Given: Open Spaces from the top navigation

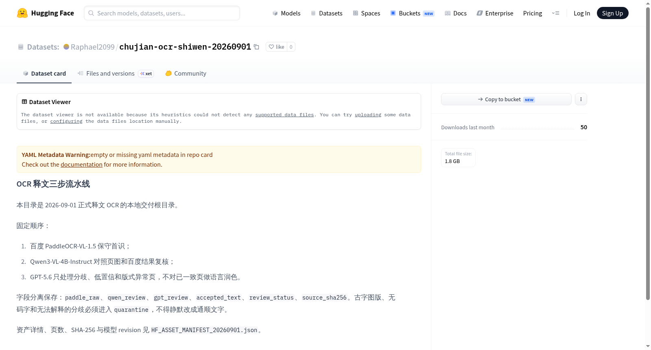Looking at the screenshot, I should (x=367, y=13).
